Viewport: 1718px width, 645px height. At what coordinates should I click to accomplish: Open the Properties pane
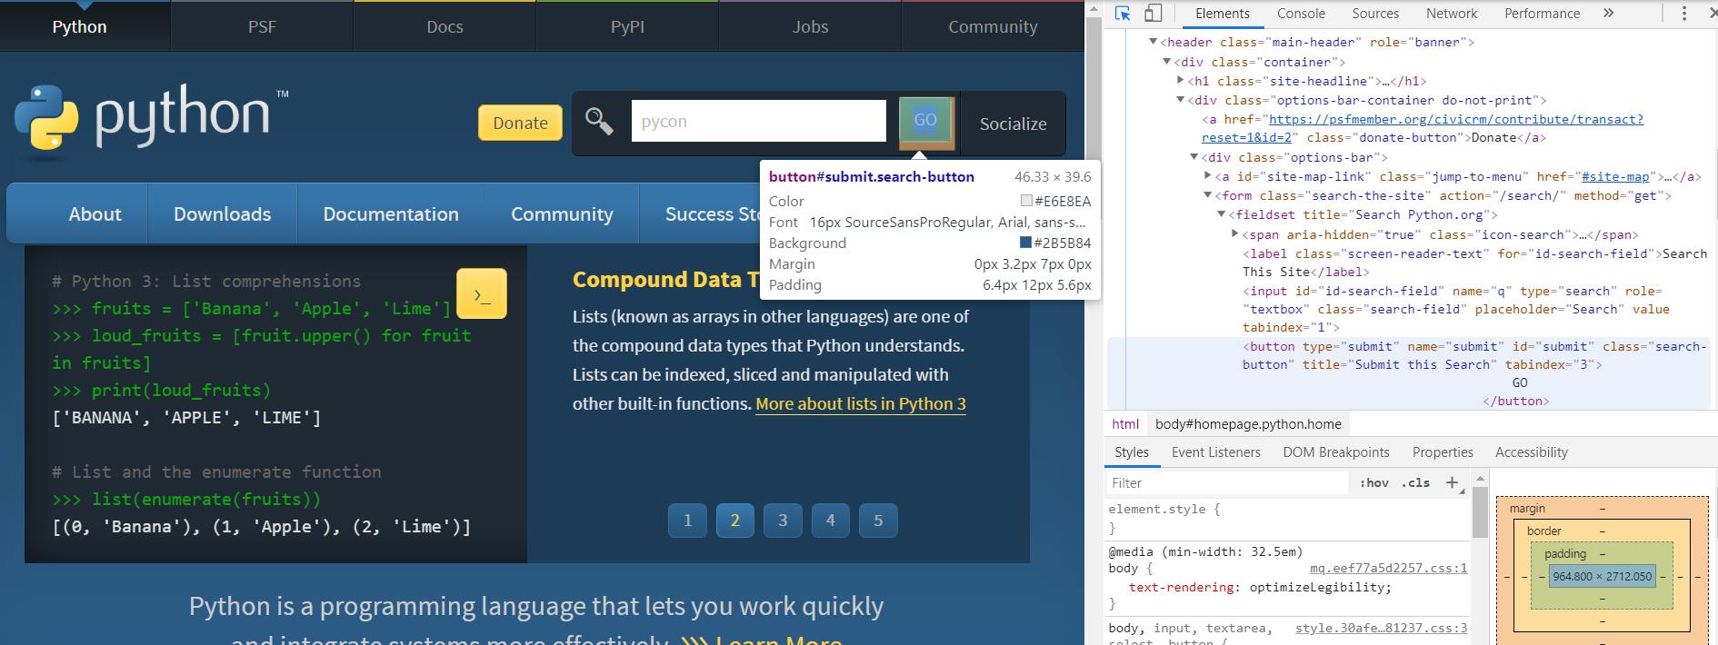coord(1443,452)
